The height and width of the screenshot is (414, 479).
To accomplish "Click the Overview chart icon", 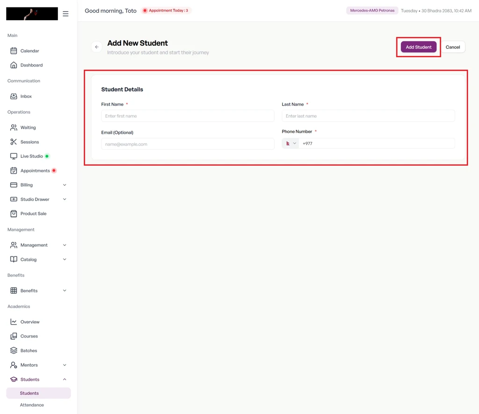I will [14, 322].
